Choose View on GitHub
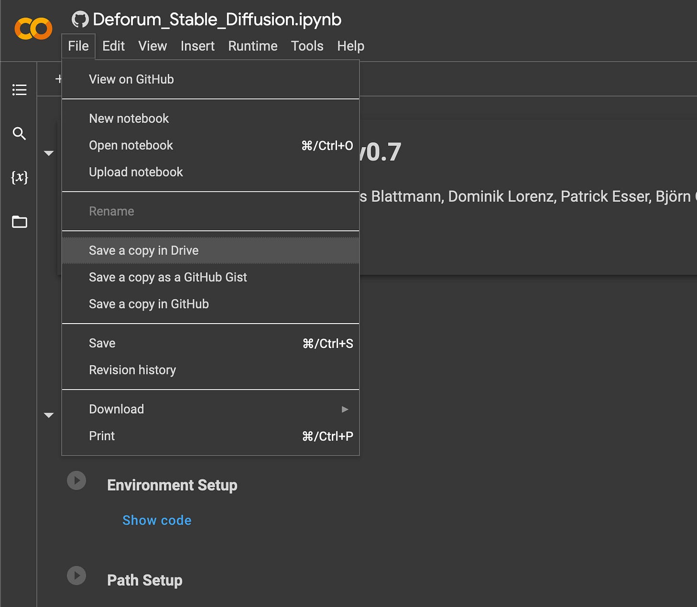The image size is (697, 607). click(x=211, y=79)
